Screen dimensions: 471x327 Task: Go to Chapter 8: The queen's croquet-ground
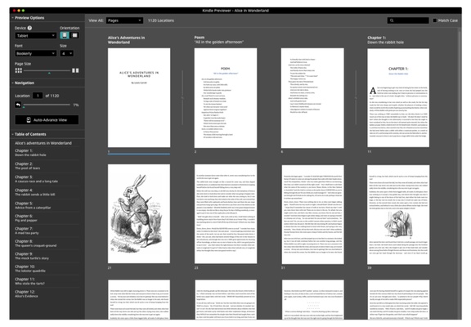[x=36, y=244]
